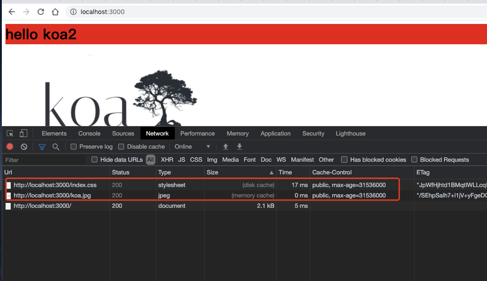This screenshot has width=487, height=281.
Task: Switch to the Performance tab
Action: pyautogui.click(x=198, y=134)
